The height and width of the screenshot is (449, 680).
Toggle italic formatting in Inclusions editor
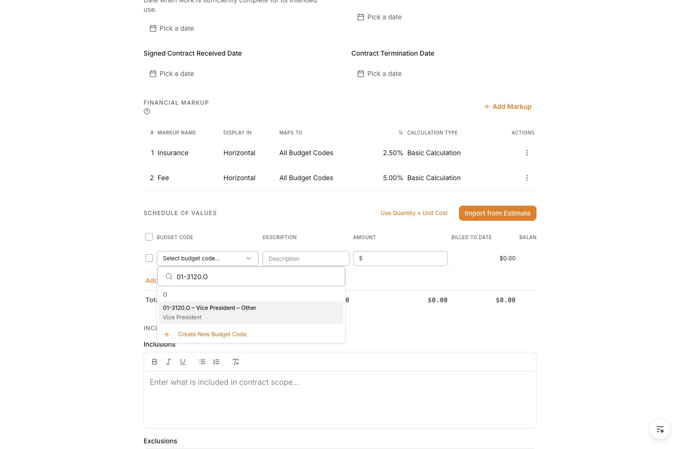click(x=169, y=362)
